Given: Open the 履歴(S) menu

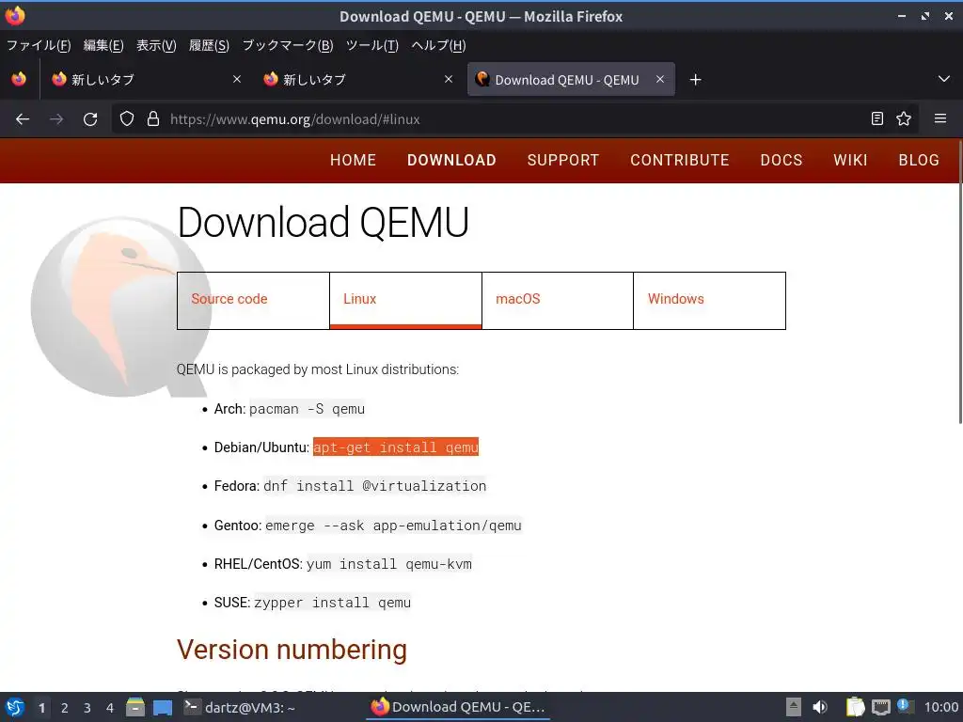Looking at the screenshot, I should pyautogui.click(x=209, y=45).
